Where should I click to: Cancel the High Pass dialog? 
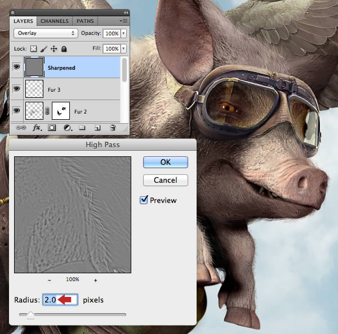[166, 180]
